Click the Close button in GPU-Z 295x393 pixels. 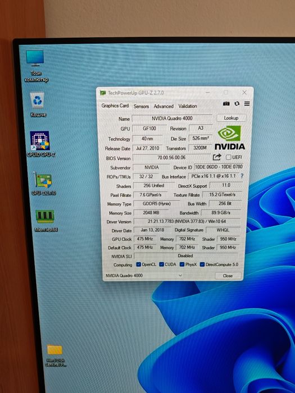coord(228,276)
